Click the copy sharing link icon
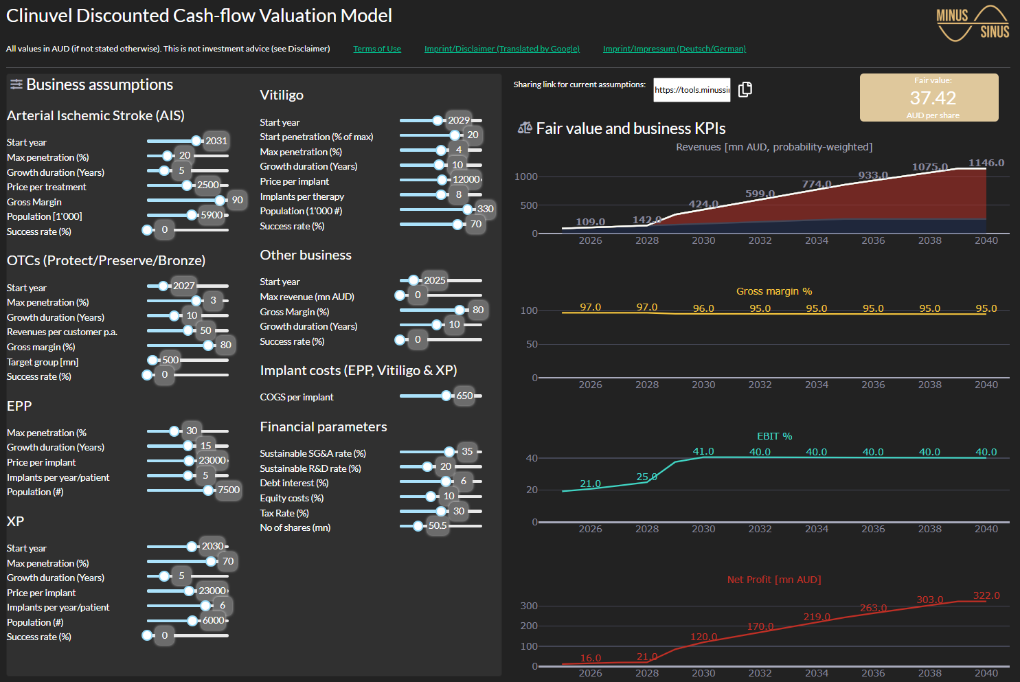 point(745,90)
